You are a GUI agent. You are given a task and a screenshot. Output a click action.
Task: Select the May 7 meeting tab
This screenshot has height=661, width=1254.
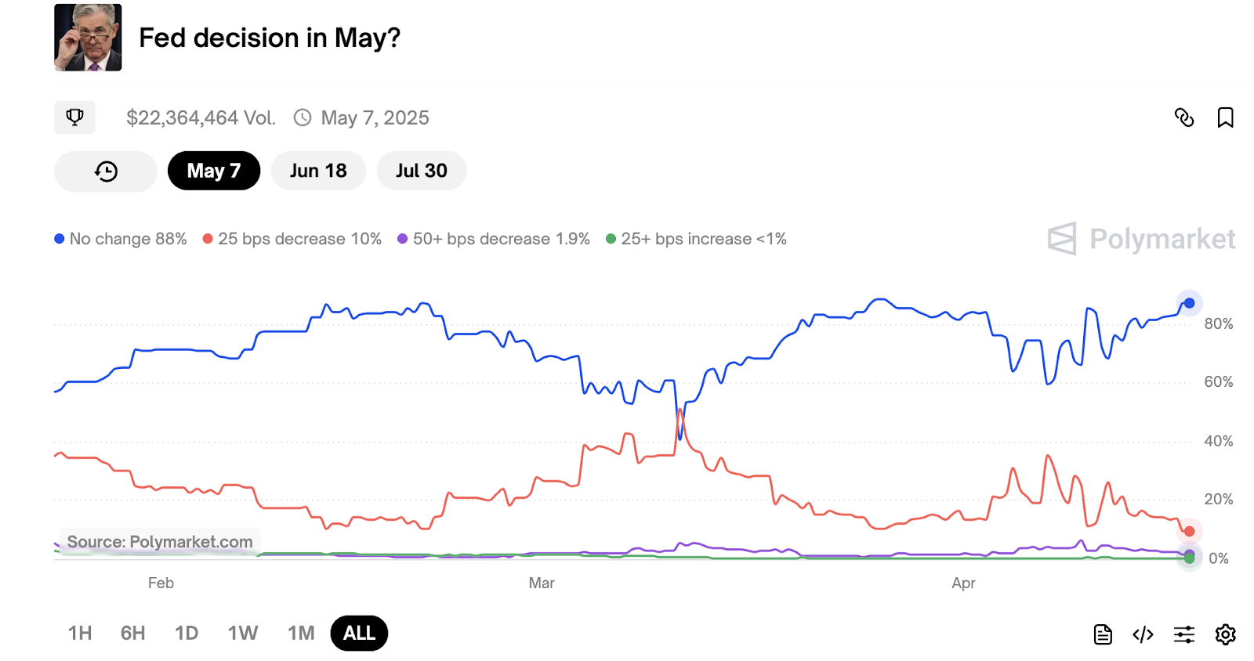214,171
